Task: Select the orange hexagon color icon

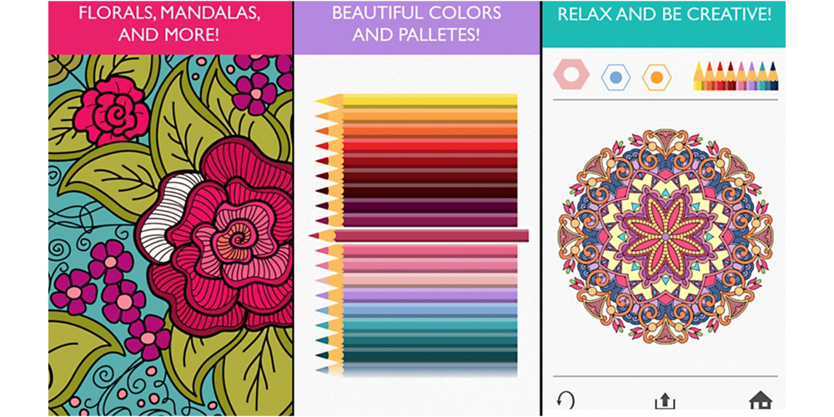Action: [656, 78]
